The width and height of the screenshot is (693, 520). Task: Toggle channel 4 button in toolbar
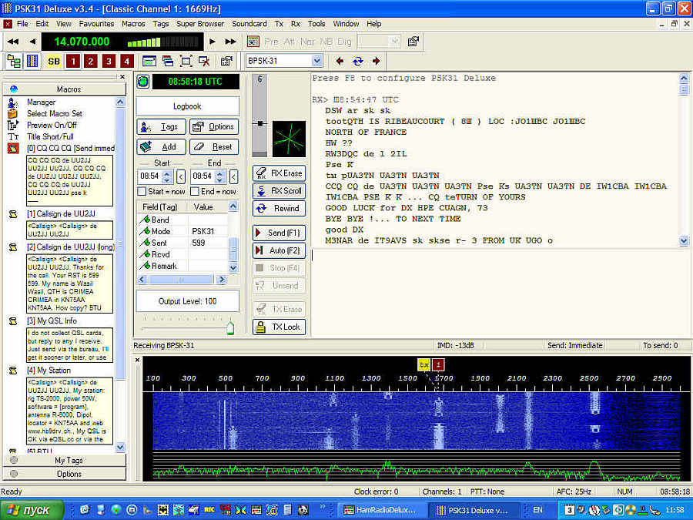coord(127,61)
